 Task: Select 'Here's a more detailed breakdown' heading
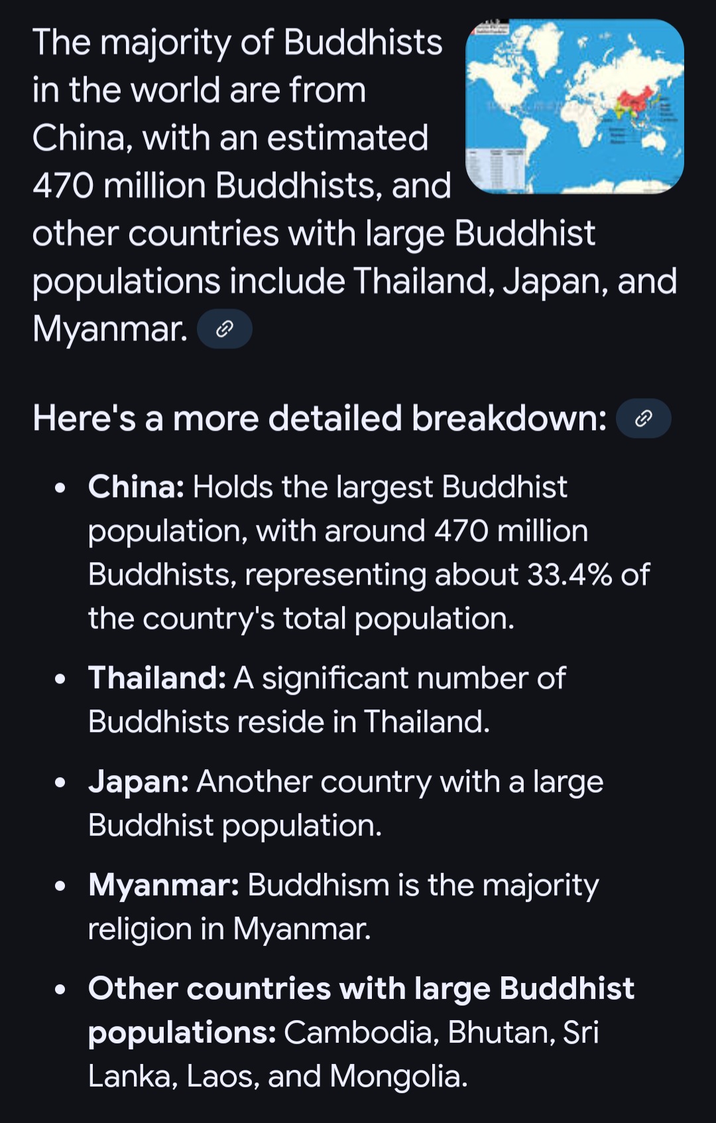point(320,419)
